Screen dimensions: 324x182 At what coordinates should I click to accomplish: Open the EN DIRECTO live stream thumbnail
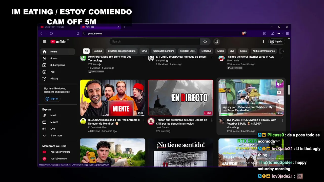(180, 98)
